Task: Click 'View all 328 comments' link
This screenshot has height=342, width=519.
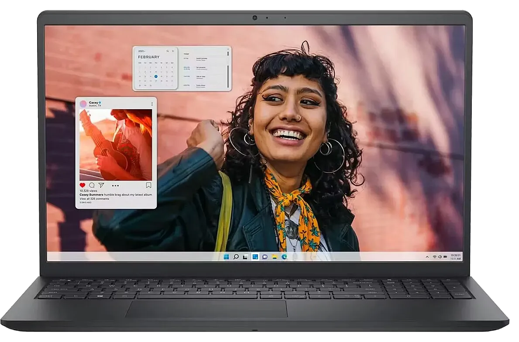Action: [x=94, y=199]
